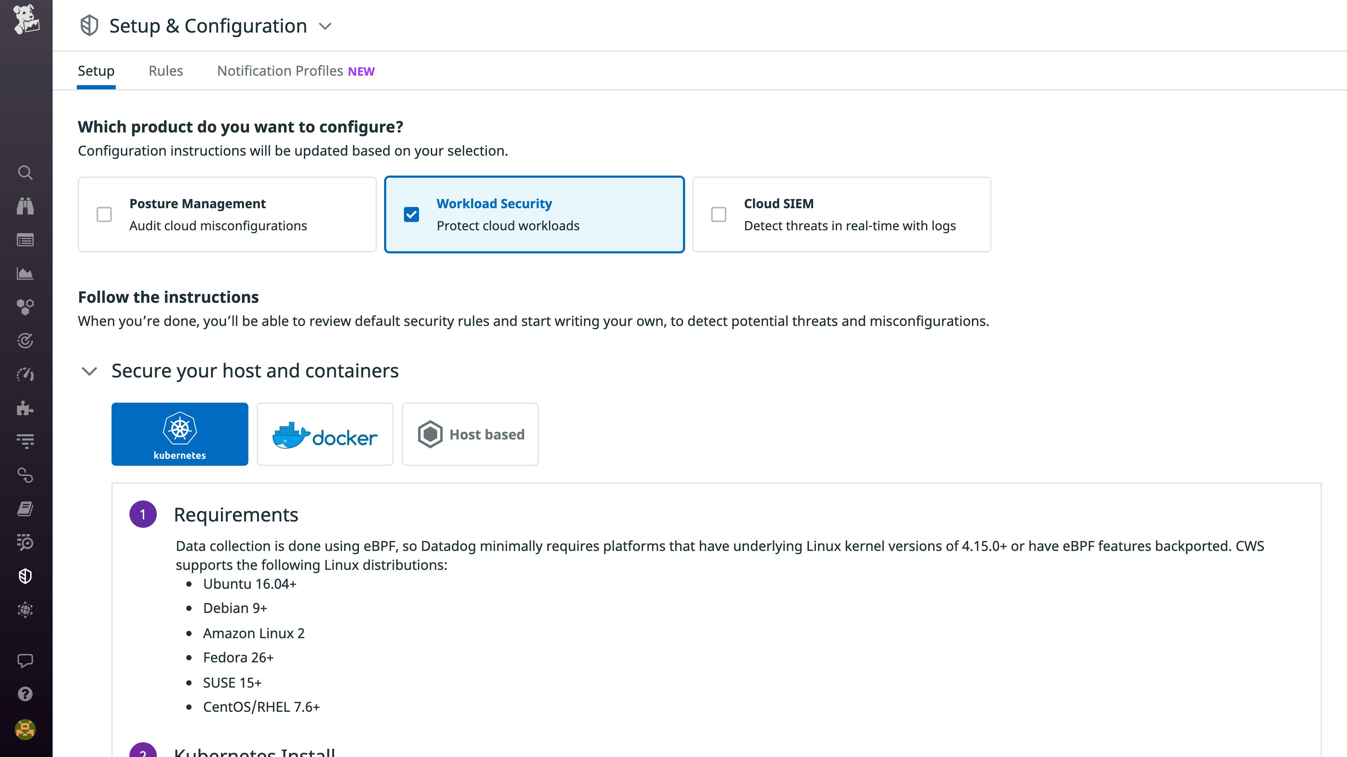This screenshot has height=757, width=1347.
Task: Open the user avatar at sidebar bottom
Action: [x=25, y=729]
